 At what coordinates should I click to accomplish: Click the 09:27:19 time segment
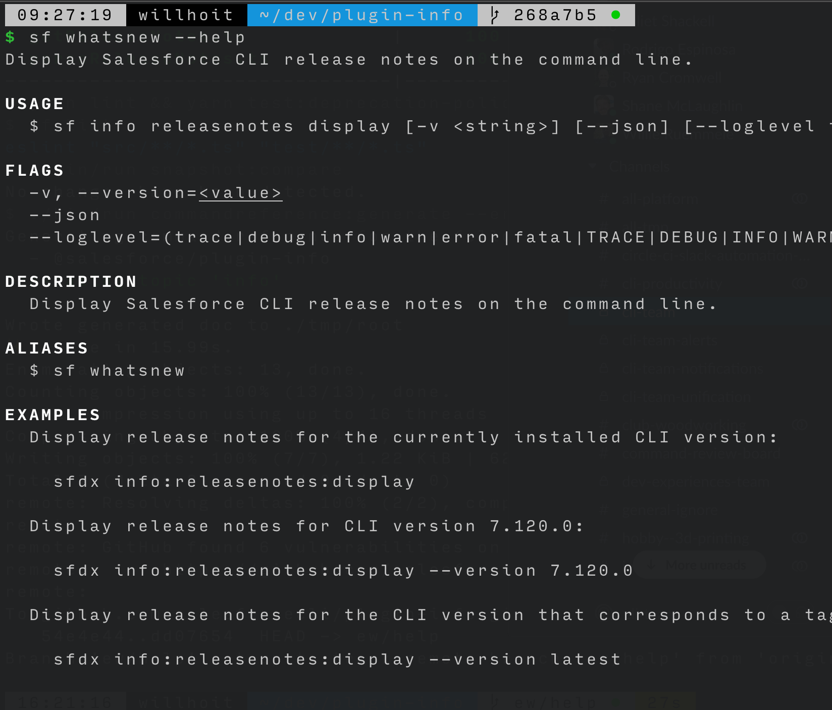pos(65,15)
